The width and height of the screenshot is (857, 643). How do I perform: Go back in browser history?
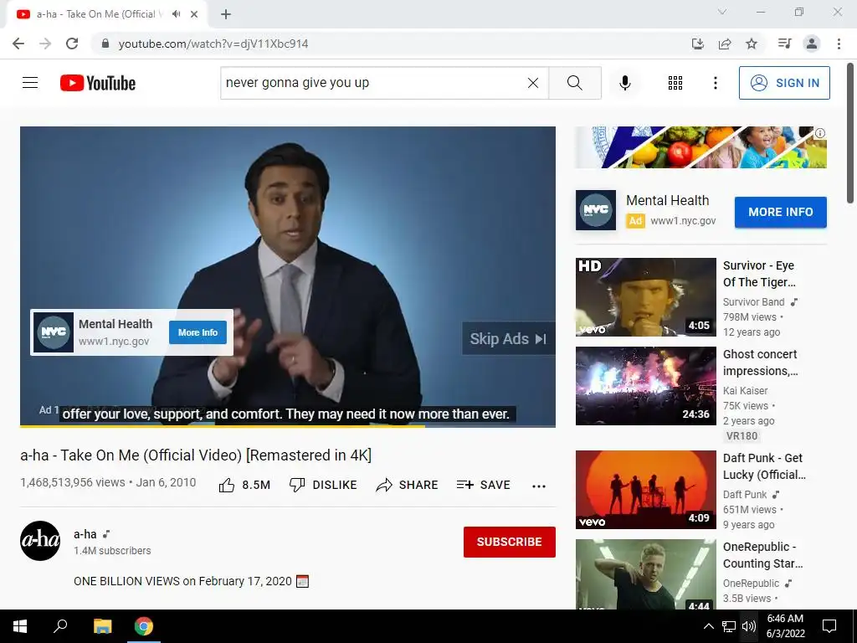pyautogui.click(x=18, y=44)
